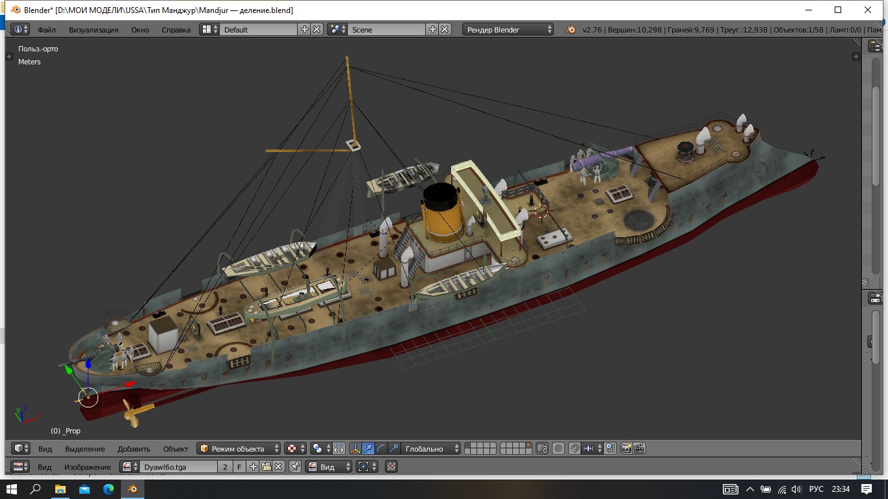
Task: Toggle the lock camera to layers button
Action: [x=542, y=448]
